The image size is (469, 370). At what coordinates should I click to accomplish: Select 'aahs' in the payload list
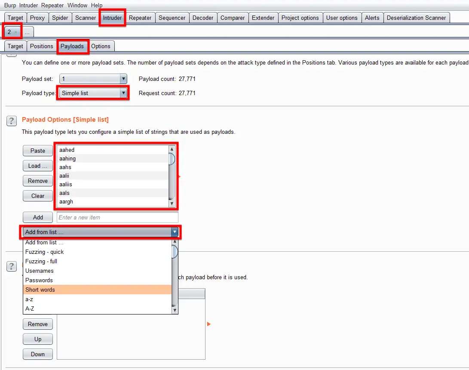click(113, 167)
